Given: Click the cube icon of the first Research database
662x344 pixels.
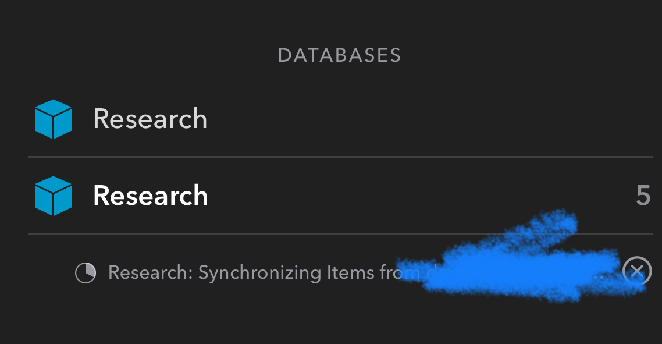Looking at the screenshot, I should pos(53,119).
